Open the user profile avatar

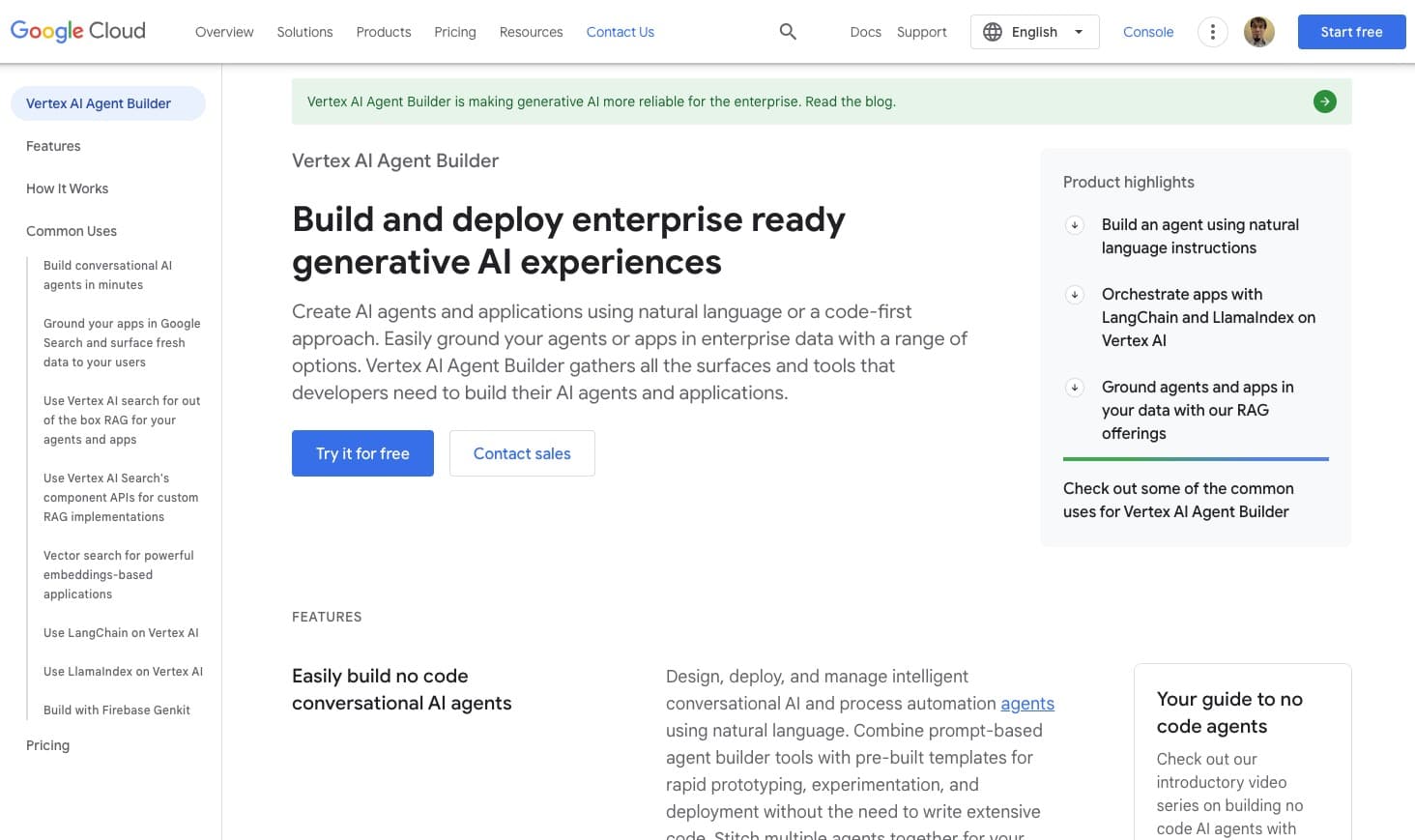click(1258, 32)
